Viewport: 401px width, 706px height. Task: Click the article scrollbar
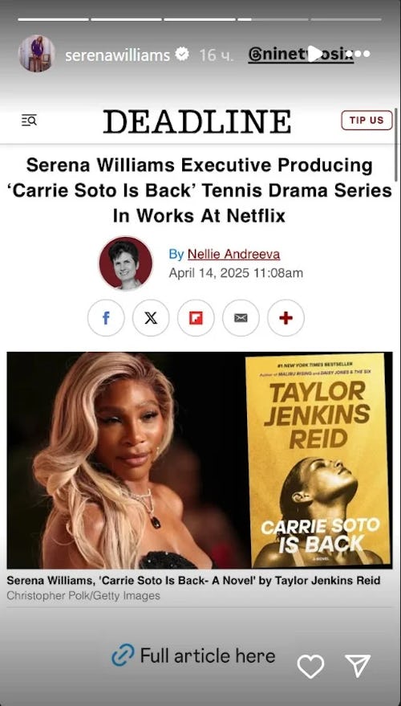(x=395, y=144)
